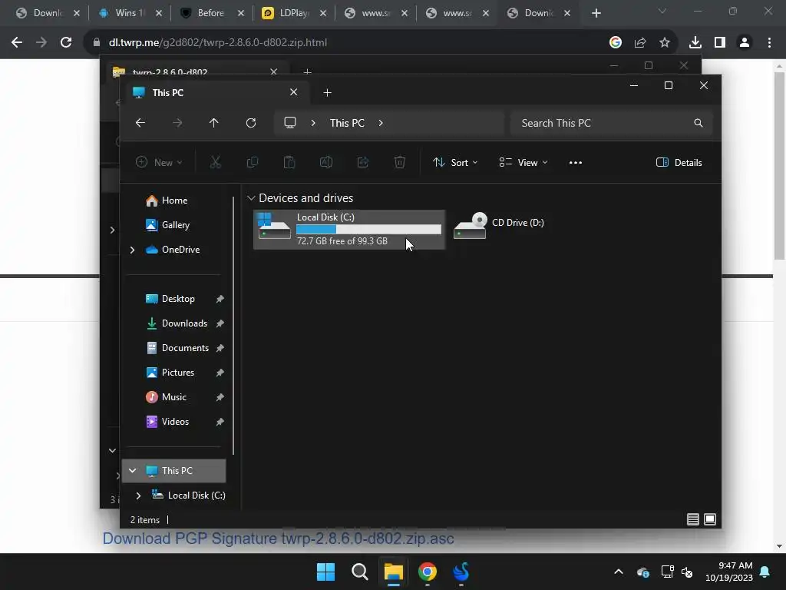
Task: Open Windows taskbar Search
Action: click(360, 572)
